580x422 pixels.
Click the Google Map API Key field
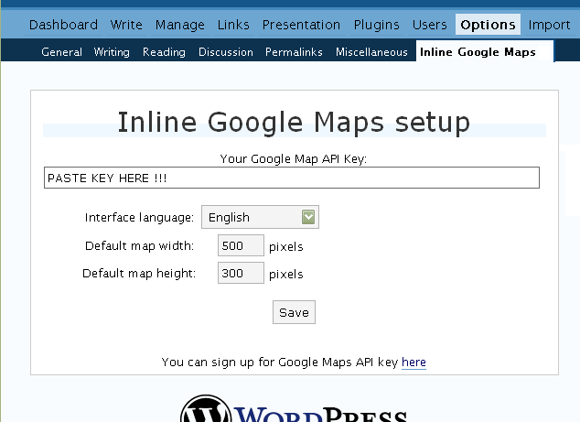coord(292,178)
